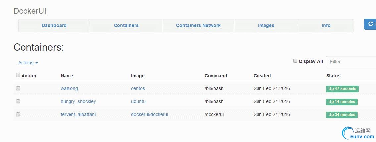Select the wanlong container checkbox
This screenshot has width=376, height=142.
pos(18,88)
